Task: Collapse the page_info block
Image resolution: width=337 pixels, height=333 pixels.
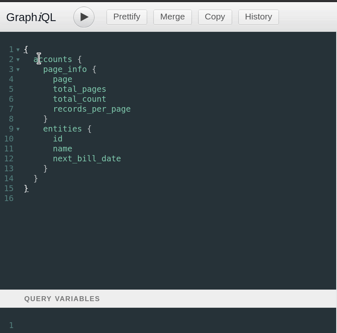Action: [x=18, y=69]
